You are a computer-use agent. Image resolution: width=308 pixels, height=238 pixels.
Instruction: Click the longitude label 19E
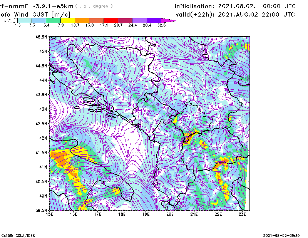click(146, 214)
